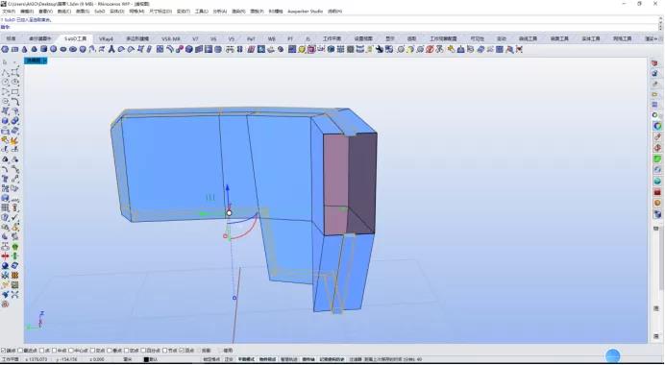Toggle 锁定格点 grid snap in status bar
Screen dimensions: 665x365
tap(211, 359)
